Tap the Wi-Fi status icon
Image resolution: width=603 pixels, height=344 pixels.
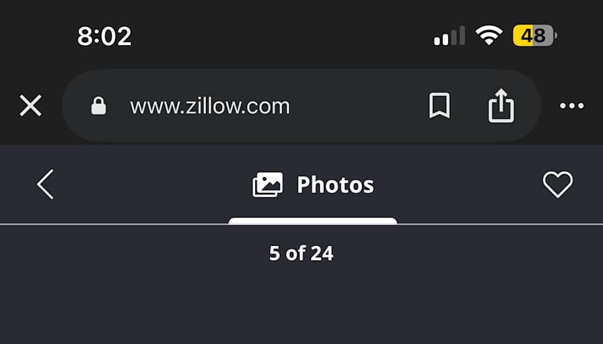pyautogui.click(x=489, y=36)
